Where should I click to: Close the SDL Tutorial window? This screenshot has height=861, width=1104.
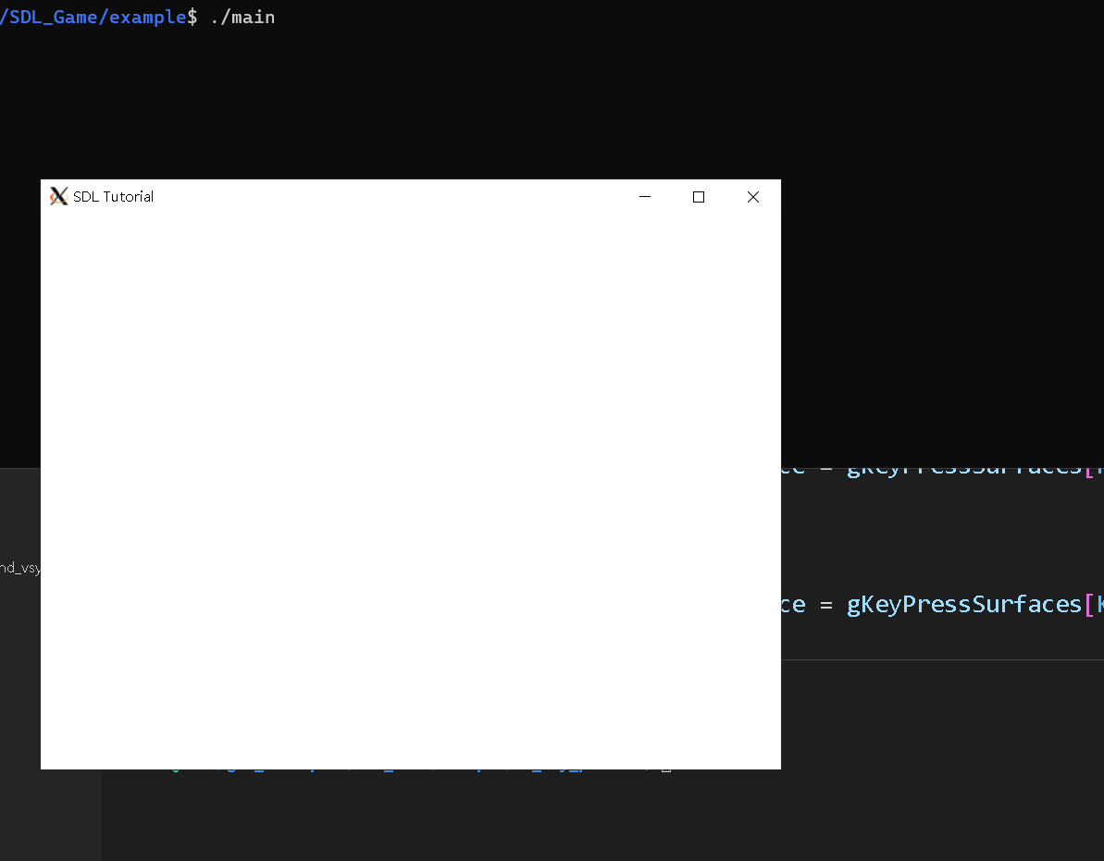point(752,196)
